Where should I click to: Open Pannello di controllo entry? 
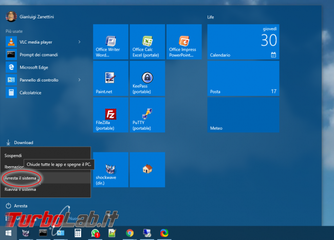click(44, 80)
